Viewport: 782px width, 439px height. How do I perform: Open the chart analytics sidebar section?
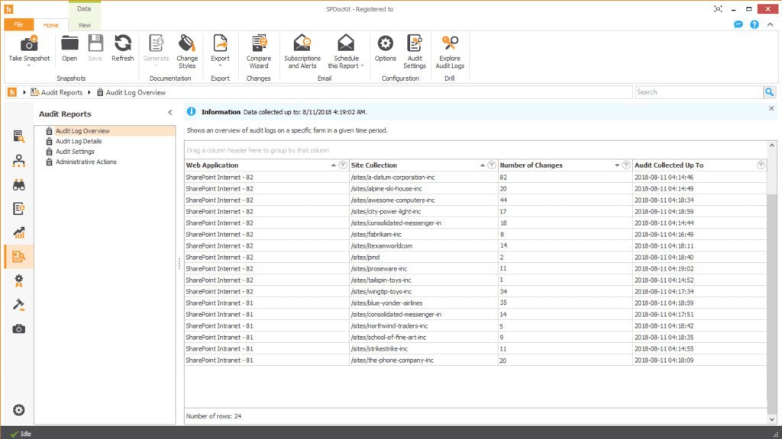[x=19, y=232]
